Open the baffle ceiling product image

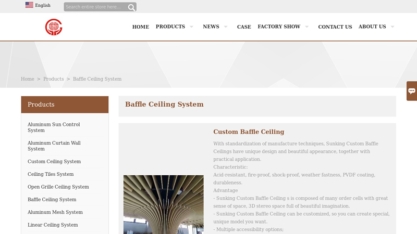(164, 204)
